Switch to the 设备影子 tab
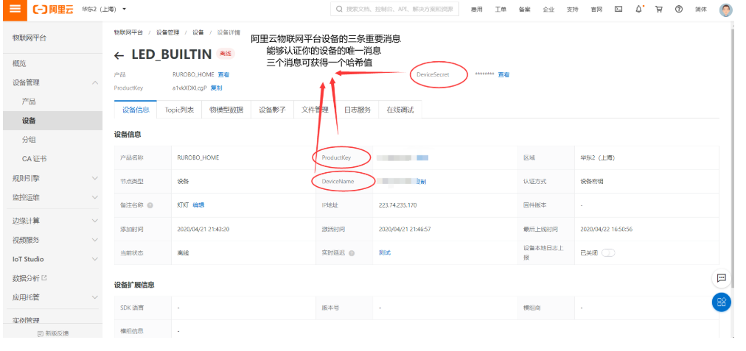 tap(272, 110)
